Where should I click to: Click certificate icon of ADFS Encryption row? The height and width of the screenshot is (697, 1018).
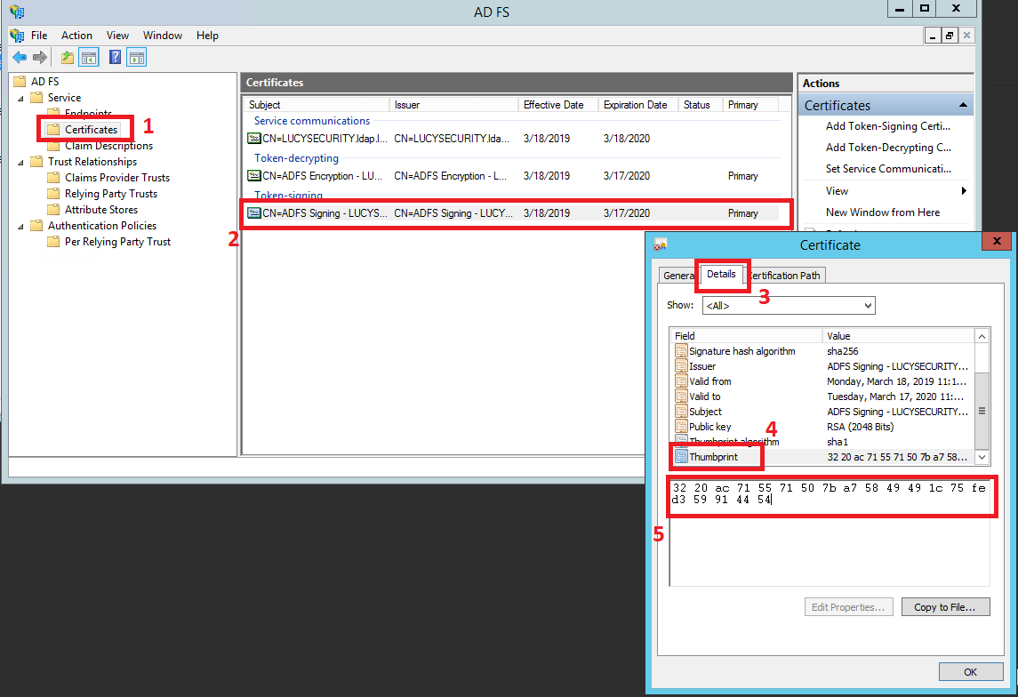254,175
